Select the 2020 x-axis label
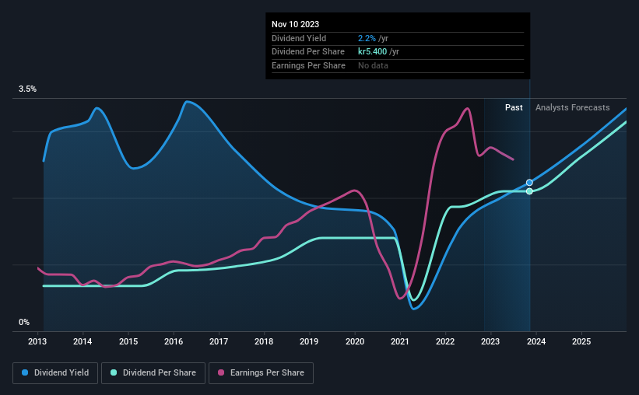639x395 pixels. pos(355,341)
